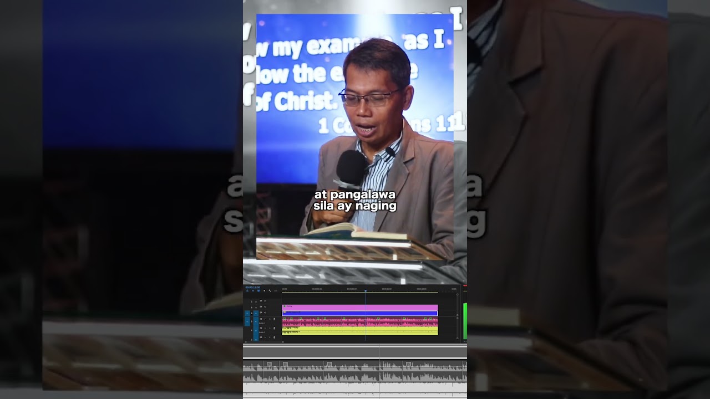Viewport: 710px width, 399px height.
Task: Add a marker with the timeline marker icon
Action: tap(263, 290)
